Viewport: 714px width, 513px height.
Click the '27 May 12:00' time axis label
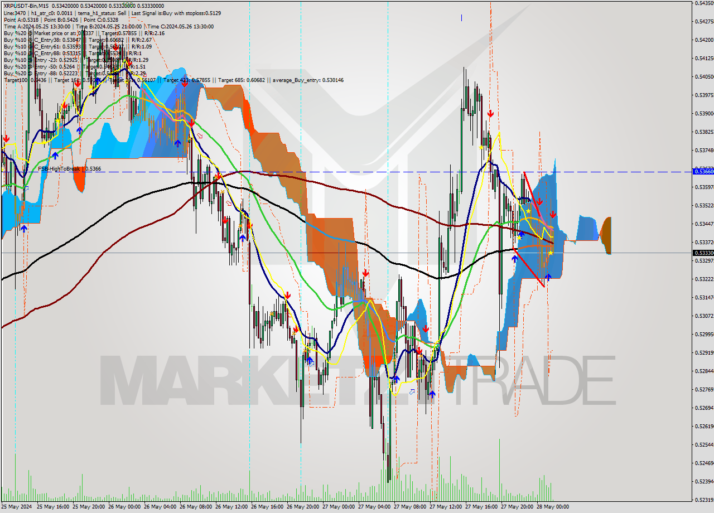click(446, 506)
